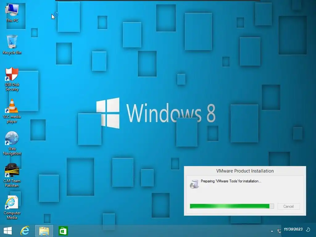316x237 pixels.
Task: Select USB Disk Security shortcut
Action: (12, 79)
